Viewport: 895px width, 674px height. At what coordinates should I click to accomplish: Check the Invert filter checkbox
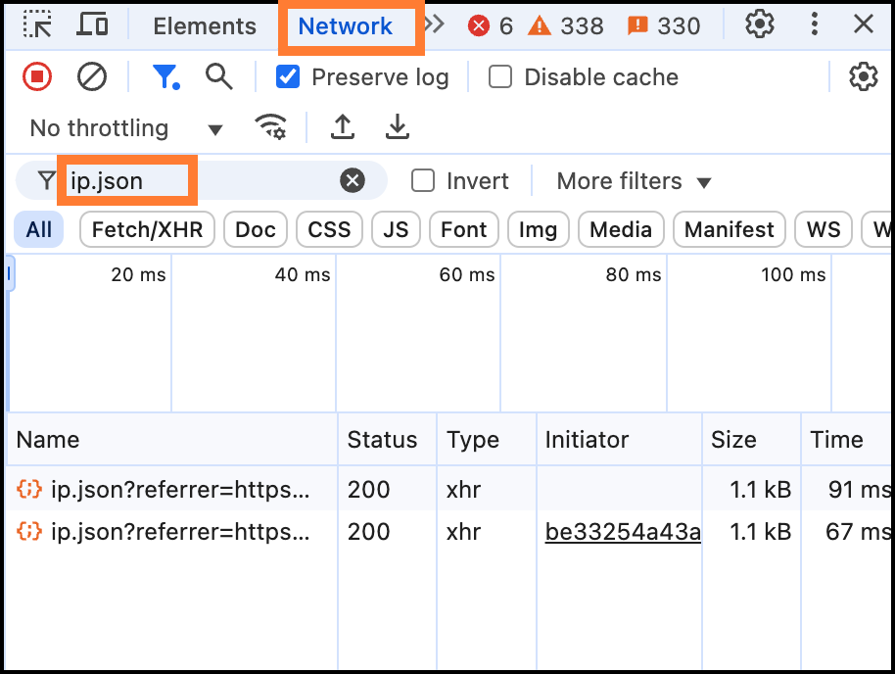423,181
